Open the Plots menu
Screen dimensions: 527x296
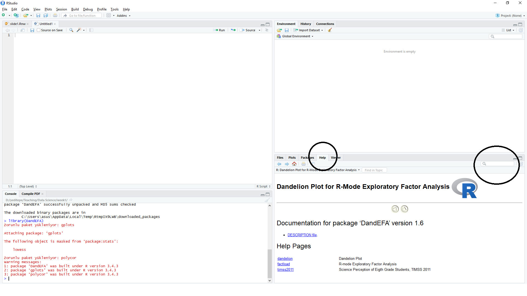[48, 9]
